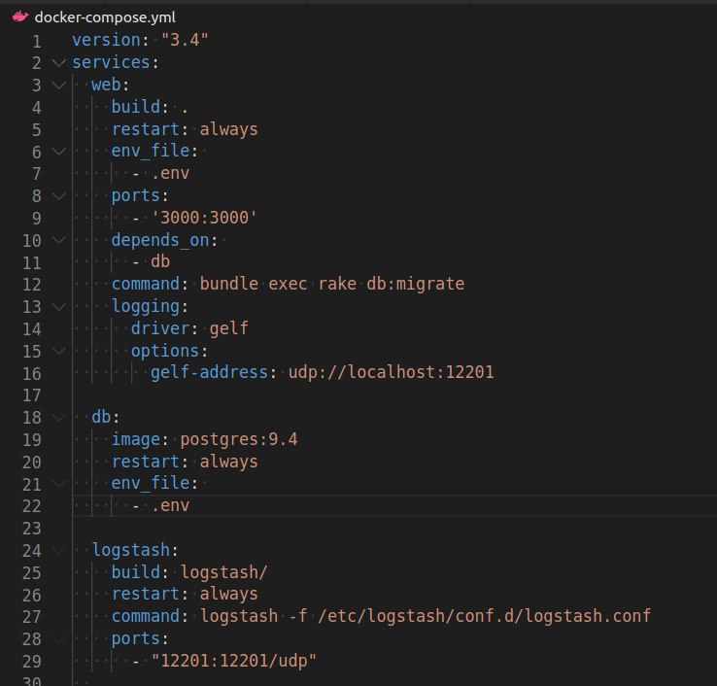The width and height of the screenshot is (717, 686).
Task: Click the logstash service key
Action: click(131, 550)
